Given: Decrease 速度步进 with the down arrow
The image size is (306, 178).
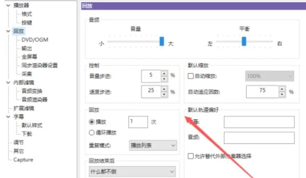Looking at the screenshot, I should [164, 94].
